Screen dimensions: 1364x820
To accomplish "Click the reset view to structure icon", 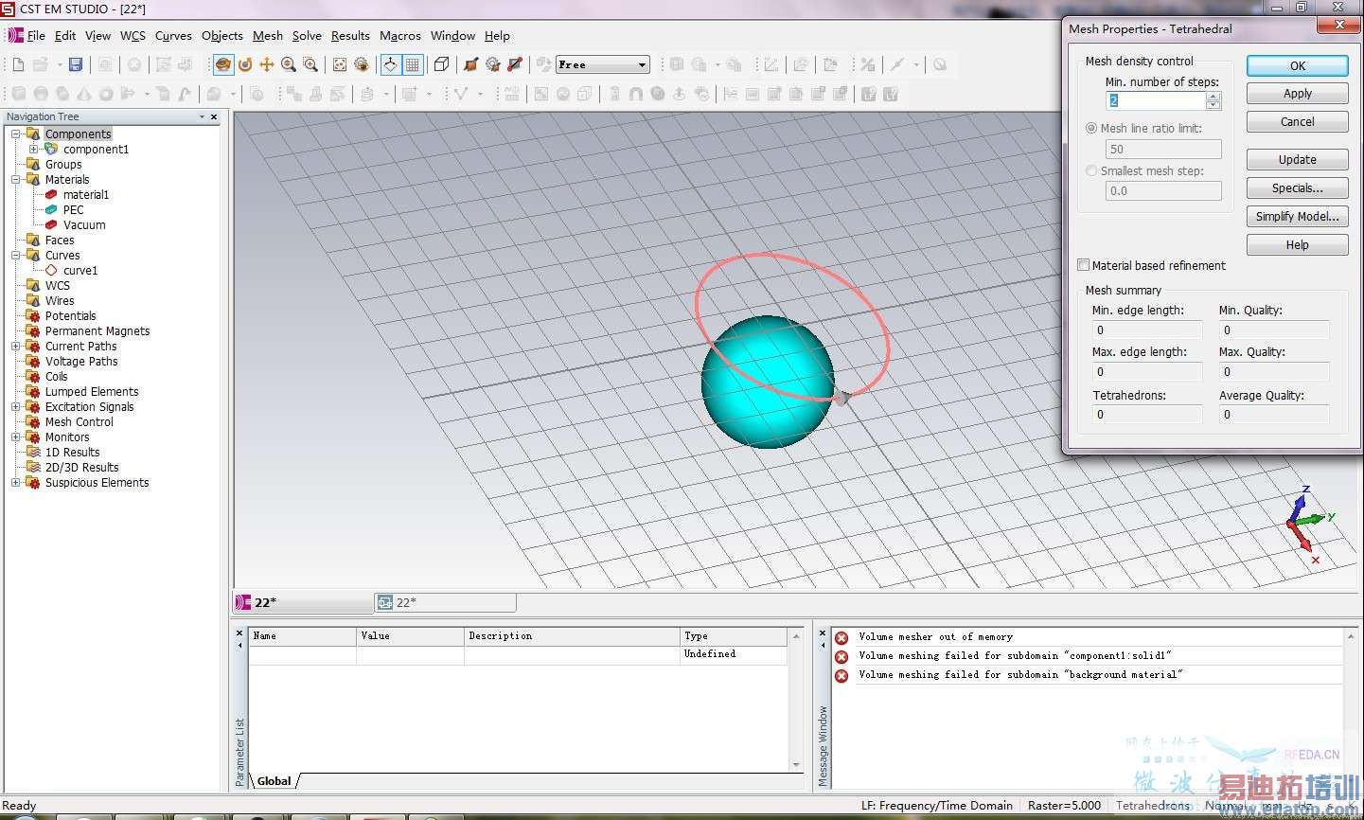I will tap(339, 64).
